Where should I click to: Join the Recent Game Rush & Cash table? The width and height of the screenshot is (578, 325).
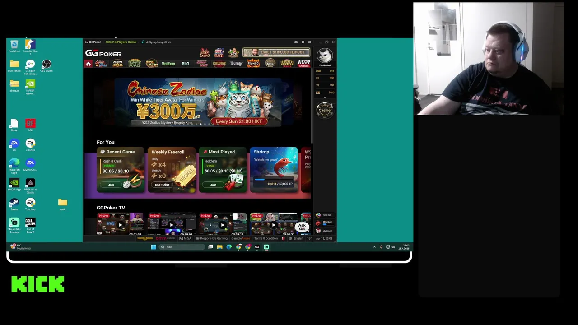[x=111, y=185]
